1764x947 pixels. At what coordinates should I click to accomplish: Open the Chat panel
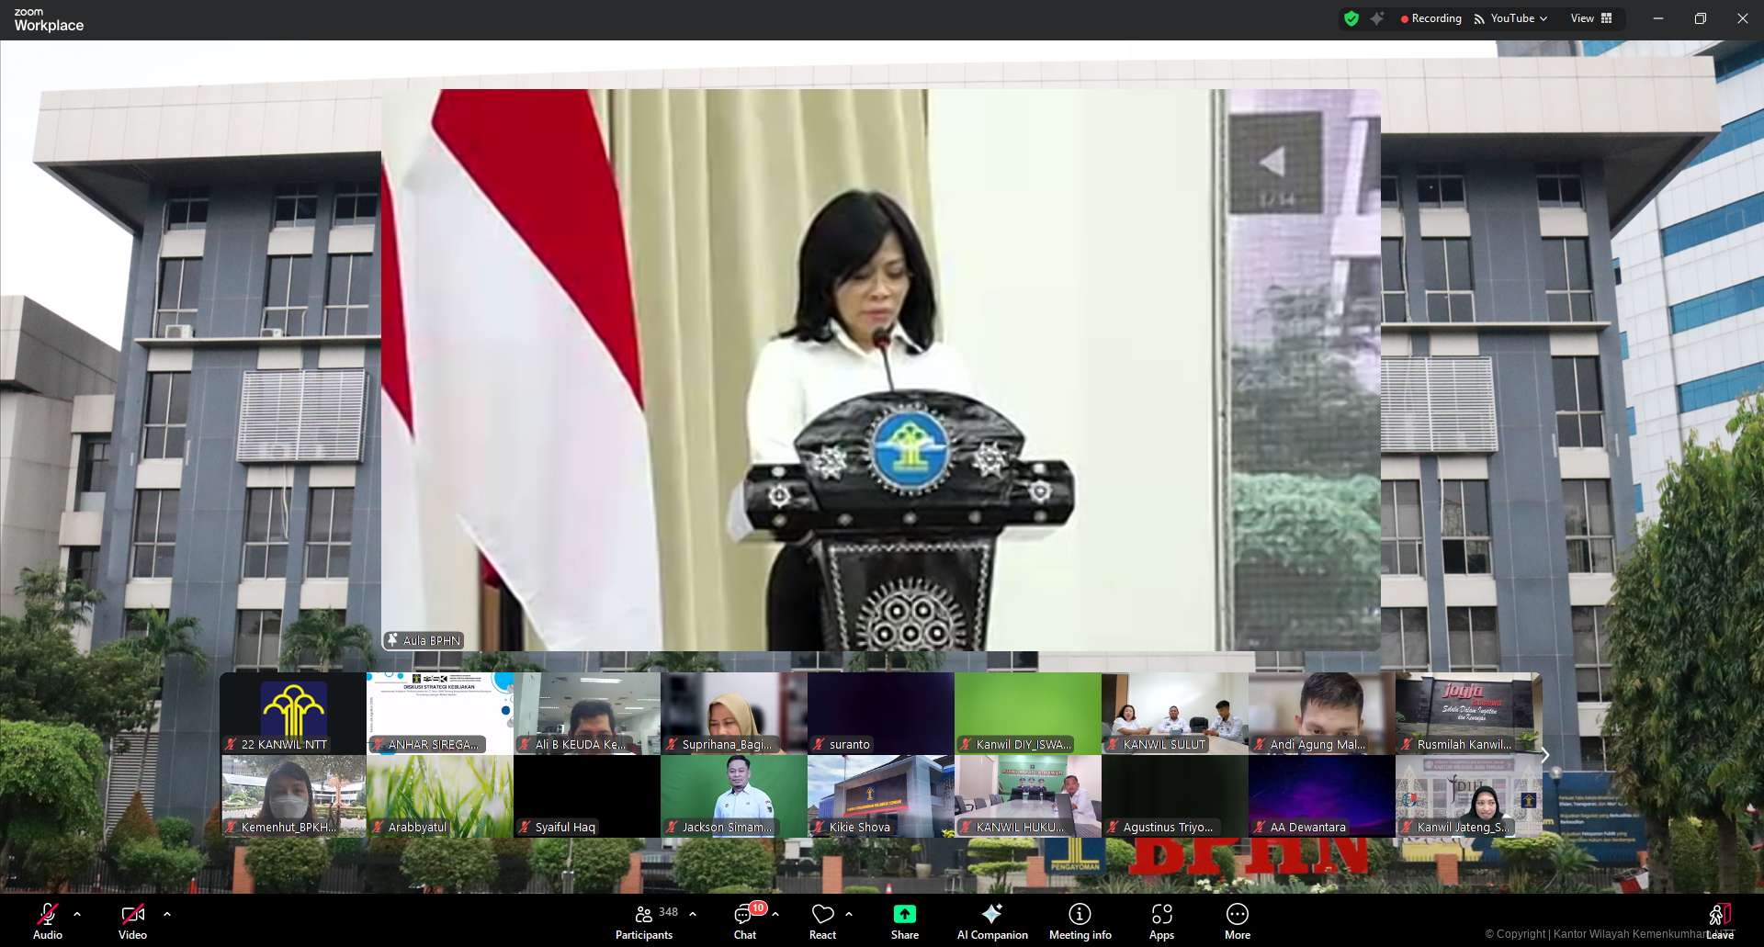pyautogui.click(x=744, y=921)
